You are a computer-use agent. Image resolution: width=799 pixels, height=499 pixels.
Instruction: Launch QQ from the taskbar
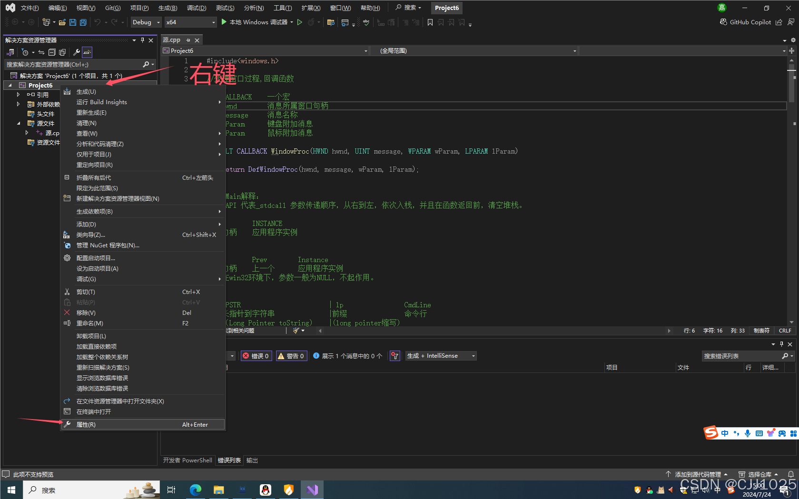tap(266, 489)
